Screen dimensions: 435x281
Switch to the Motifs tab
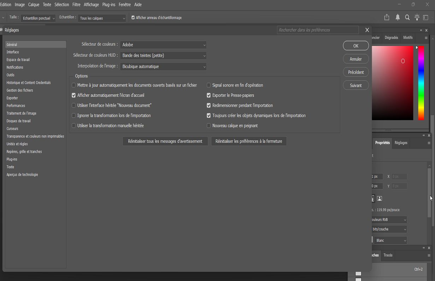pos(408,37)
